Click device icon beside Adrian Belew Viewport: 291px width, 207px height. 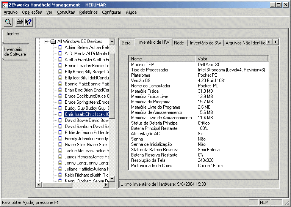(x=60, y=47)
